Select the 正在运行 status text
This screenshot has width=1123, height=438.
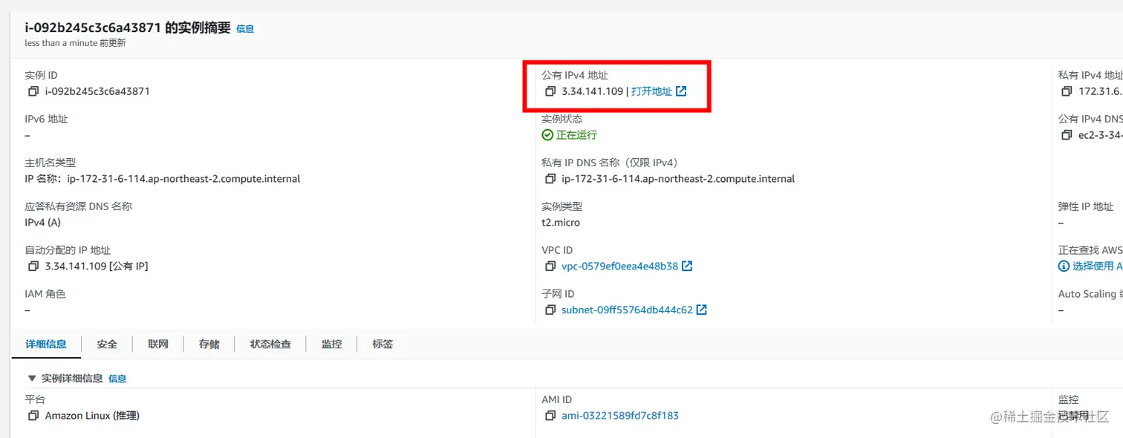coord(576,135)
